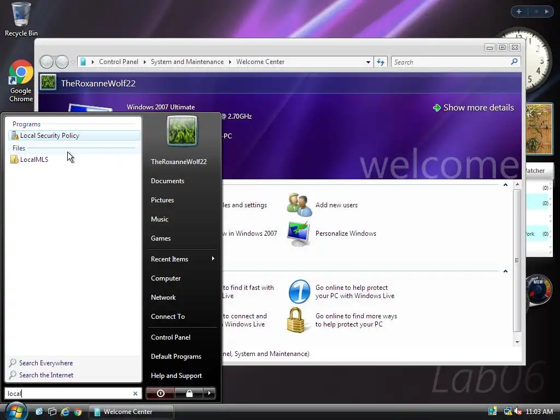Click Connect To in start menu
This screenshot has width=560, height=420.
(168, 317)
